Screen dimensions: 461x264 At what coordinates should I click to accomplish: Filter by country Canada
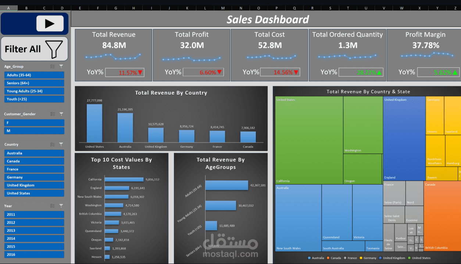34,161
